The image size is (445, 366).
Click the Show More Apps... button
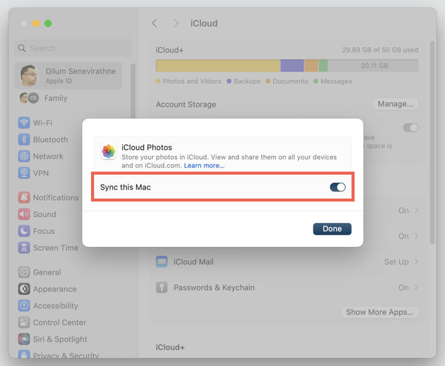[x=380, y=312]
